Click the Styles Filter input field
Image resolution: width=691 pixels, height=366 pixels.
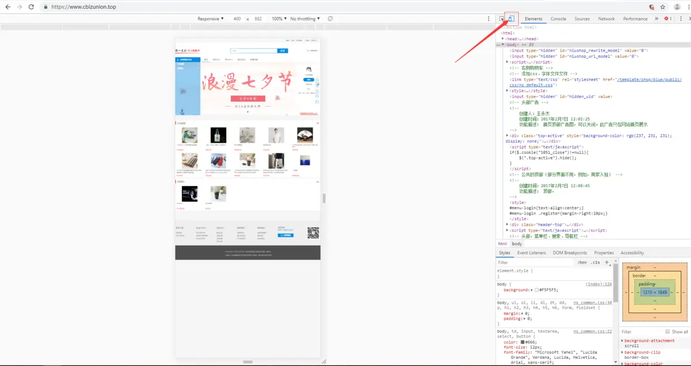click(x=535, y=262)
